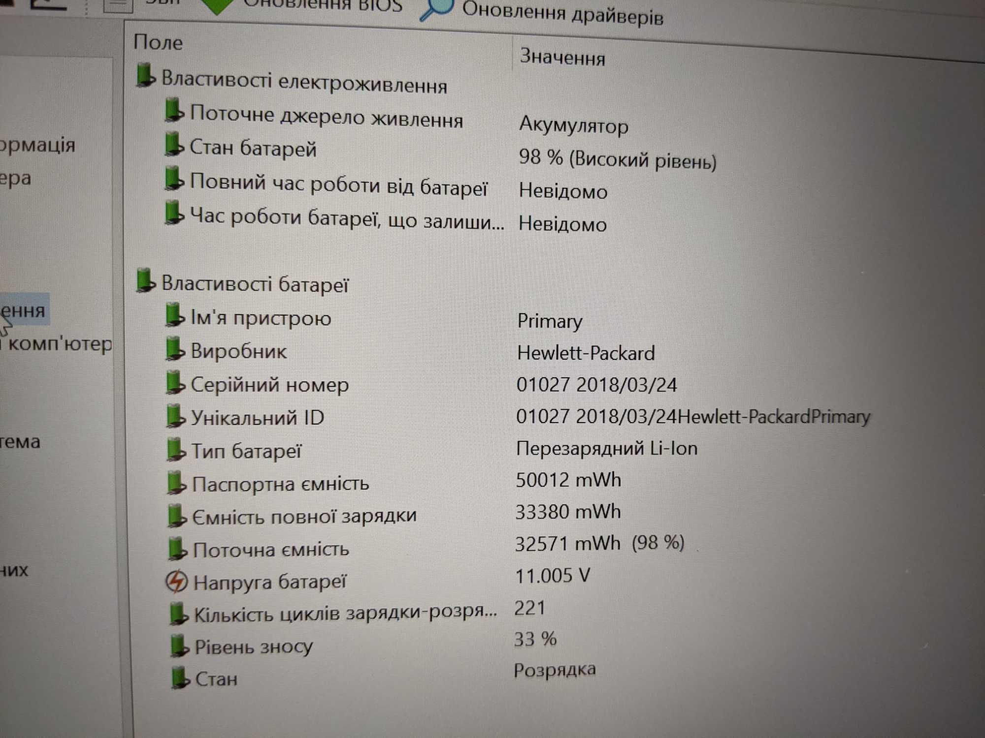
Task: Select sidebar item ending in 'тема'
Action: (x=20, y=441)
